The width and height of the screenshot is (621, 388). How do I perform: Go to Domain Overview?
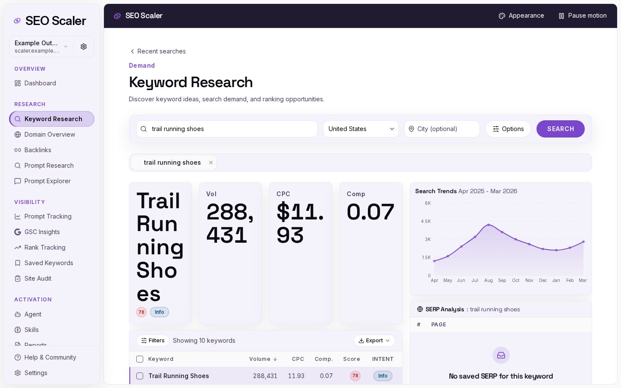52,135
